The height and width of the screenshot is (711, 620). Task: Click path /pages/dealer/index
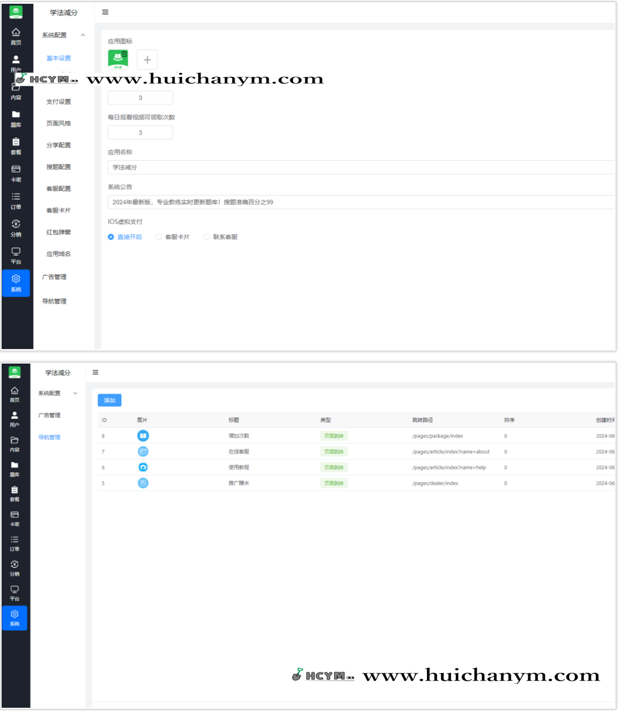435,483
